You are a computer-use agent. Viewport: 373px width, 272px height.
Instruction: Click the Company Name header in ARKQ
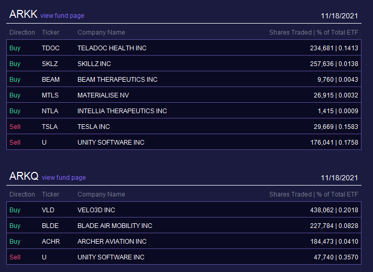tap(101, 194)
